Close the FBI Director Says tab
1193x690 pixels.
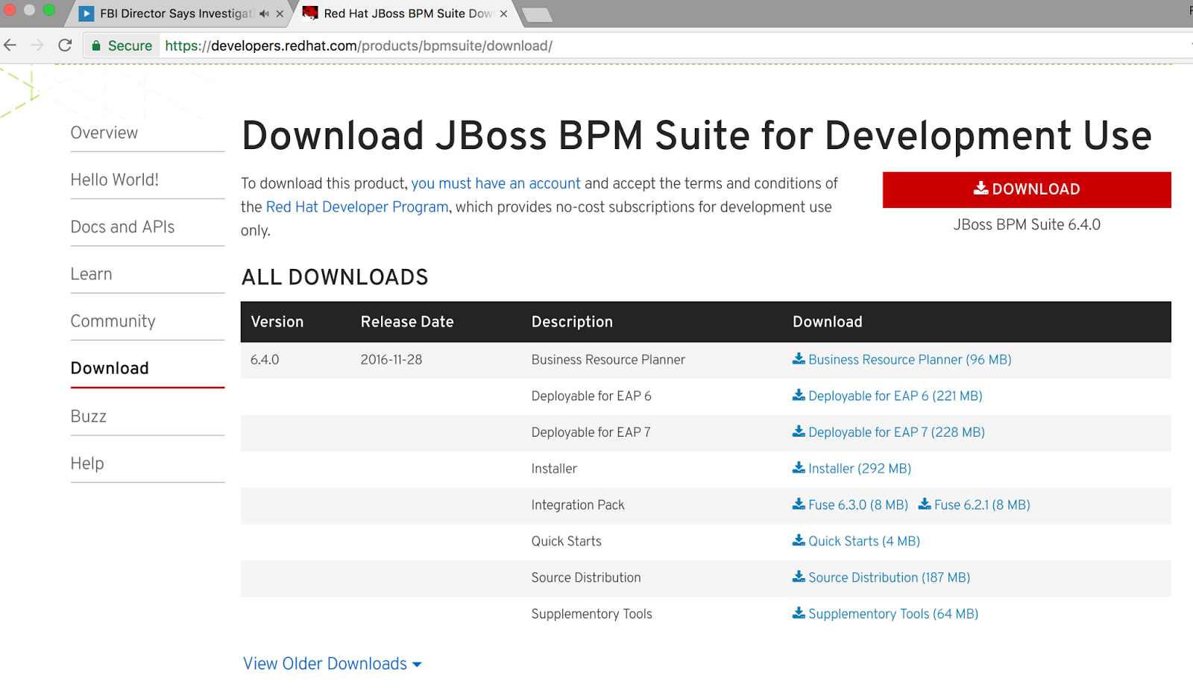[280, 13]
